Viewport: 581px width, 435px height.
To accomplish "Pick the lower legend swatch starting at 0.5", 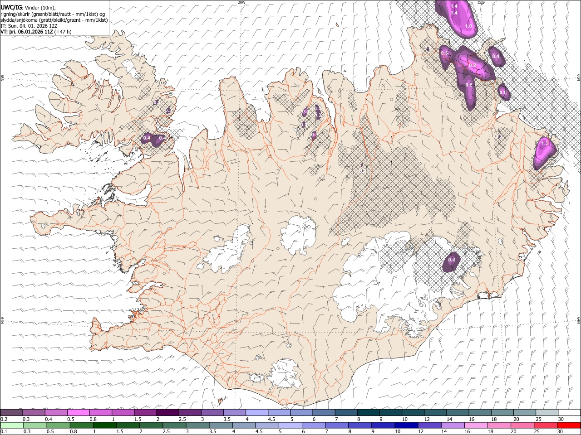I will [58, 425].
